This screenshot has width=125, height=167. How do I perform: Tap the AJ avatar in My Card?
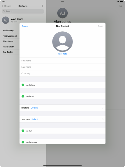click(6, 20)
